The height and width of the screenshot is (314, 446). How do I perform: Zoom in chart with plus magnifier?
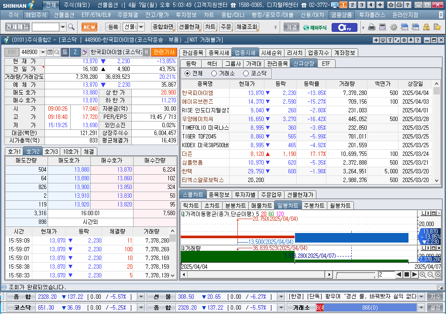[x=423, y=274]
